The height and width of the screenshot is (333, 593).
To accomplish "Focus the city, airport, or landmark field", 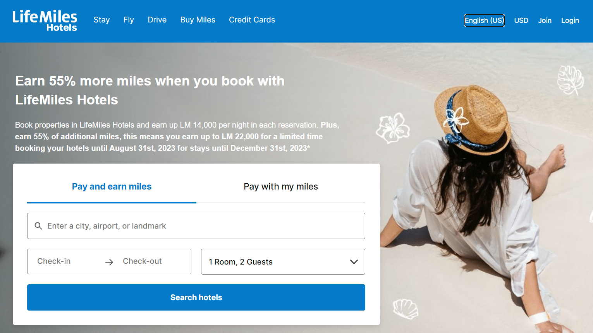I will [201, 226].
